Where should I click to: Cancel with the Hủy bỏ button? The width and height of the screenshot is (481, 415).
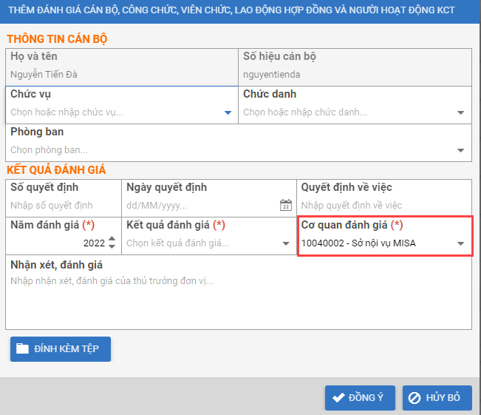pos(437,398)
